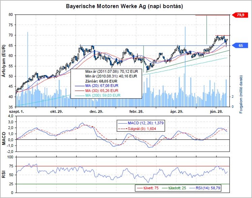The image size is (252, 198).
Task: Click the jún. 28. date label
Action: tap(216, 112)
